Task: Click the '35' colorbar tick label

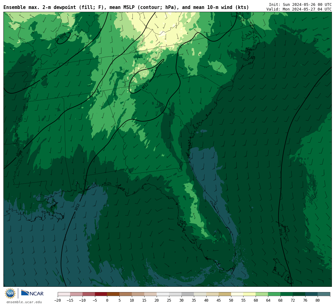Action: pyautogui.click(x=194, y=300)
